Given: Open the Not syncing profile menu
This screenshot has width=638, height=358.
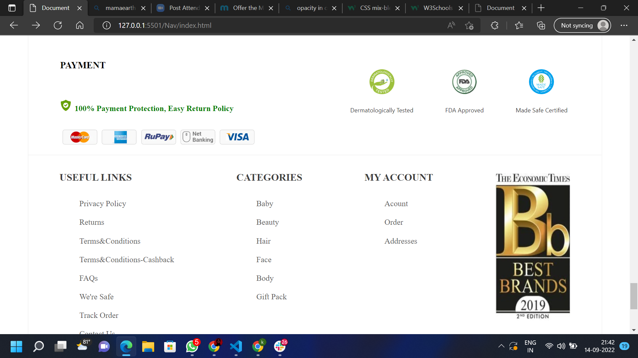Looking at the screenshot, I should point(582,25).
